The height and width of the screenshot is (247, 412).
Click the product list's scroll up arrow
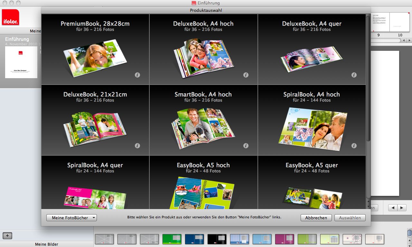368,202
